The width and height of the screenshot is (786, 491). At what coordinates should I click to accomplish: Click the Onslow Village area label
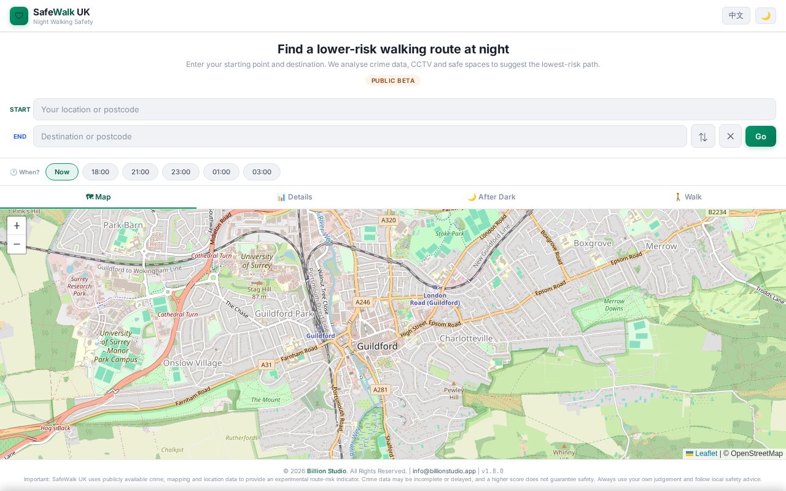click(x=192, y=363)
